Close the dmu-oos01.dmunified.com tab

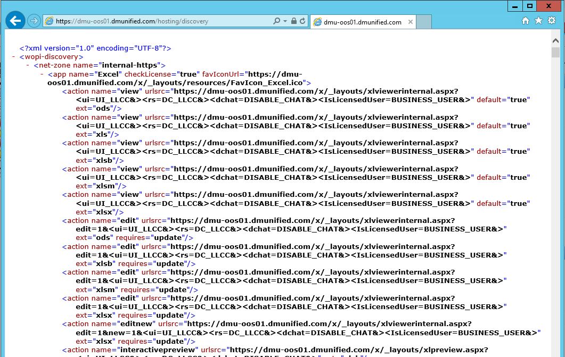click(x=411, y=22)
